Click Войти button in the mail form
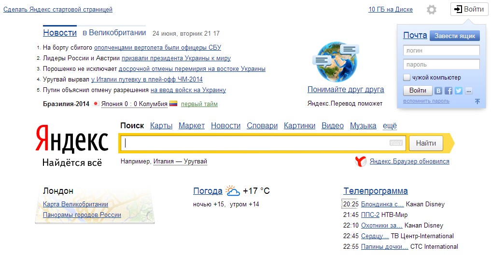The image size is (491, 256). click(x=418, y=91)
